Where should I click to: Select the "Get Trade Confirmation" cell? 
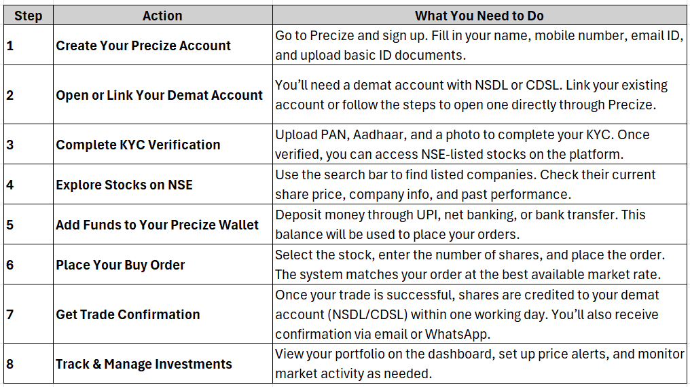tap(128, 314)
